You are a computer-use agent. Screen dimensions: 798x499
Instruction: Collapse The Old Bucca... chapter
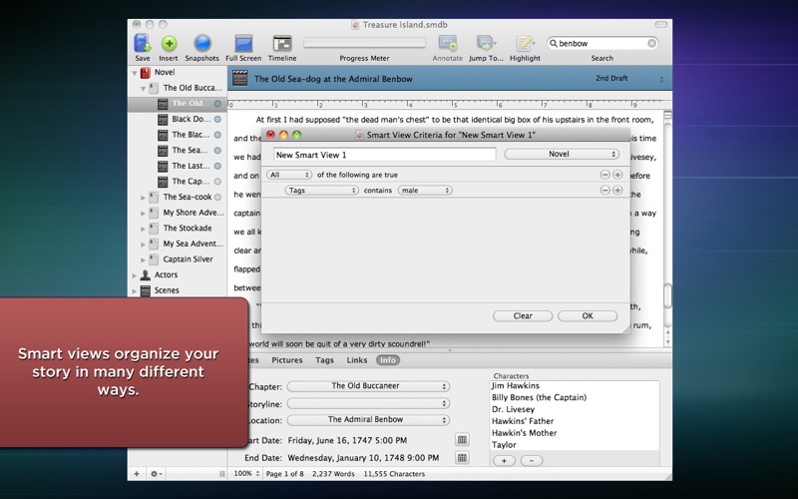[x=143, y=89]
